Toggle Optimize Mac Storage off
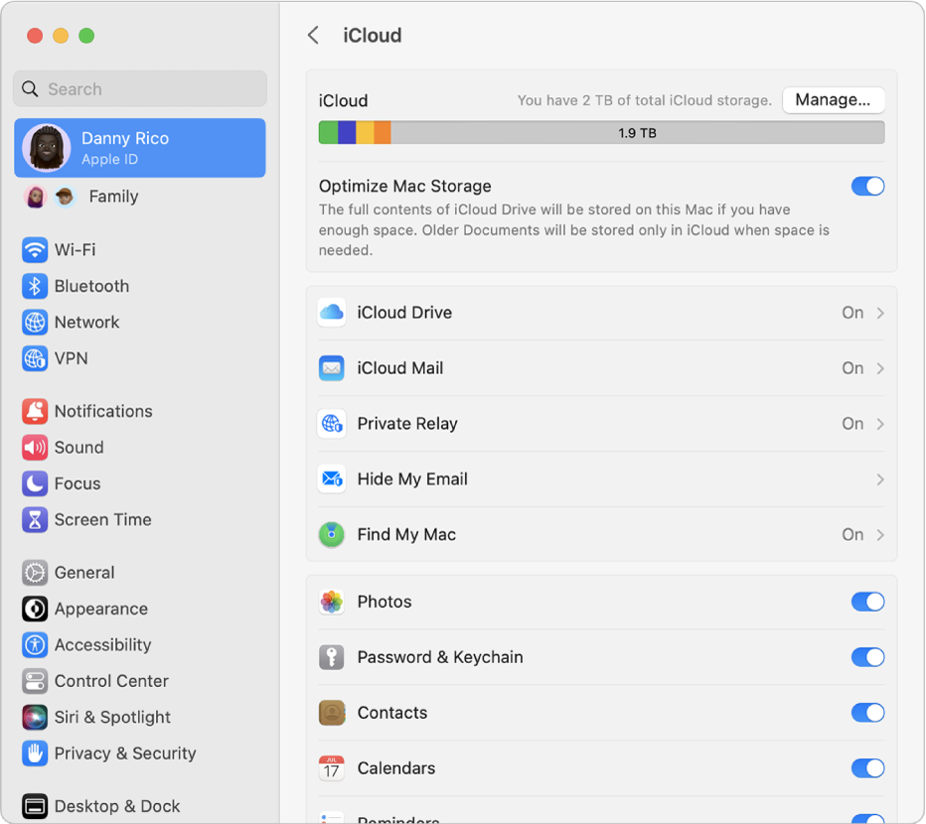 point(867,186)
